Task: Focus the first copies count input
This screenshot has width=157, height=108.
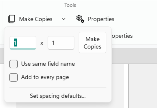Action: 23,43
